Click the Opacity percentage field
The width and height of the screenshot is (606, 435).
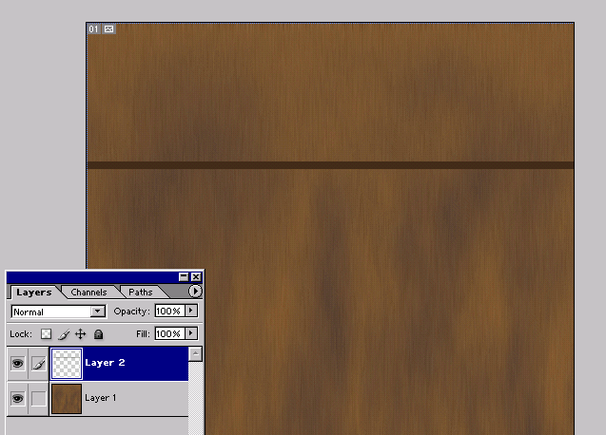pyautogui.click(x=170, y=311)
